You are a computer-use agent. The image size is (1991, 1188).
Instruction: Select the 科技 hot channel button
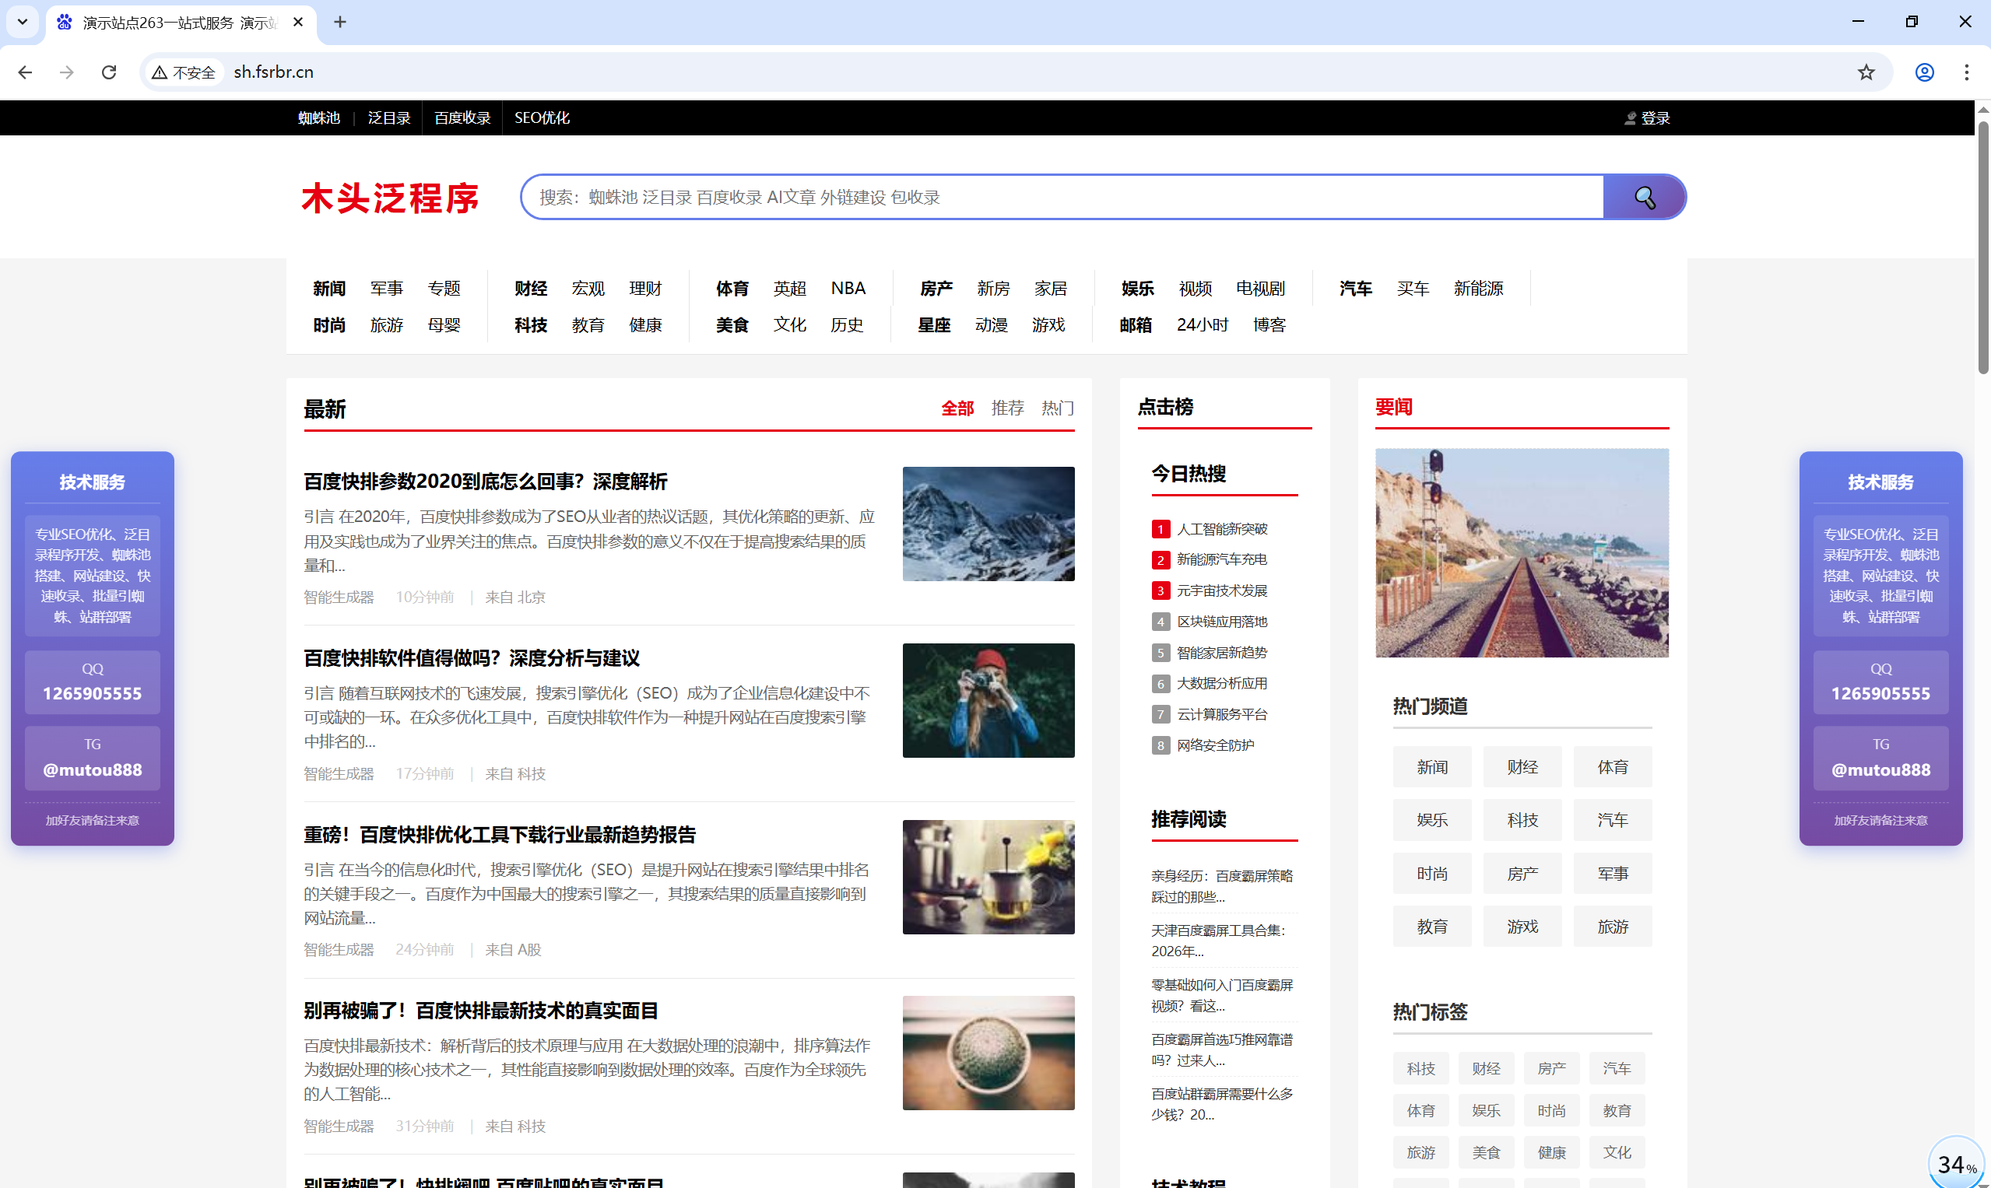(x=1521, y=820)
